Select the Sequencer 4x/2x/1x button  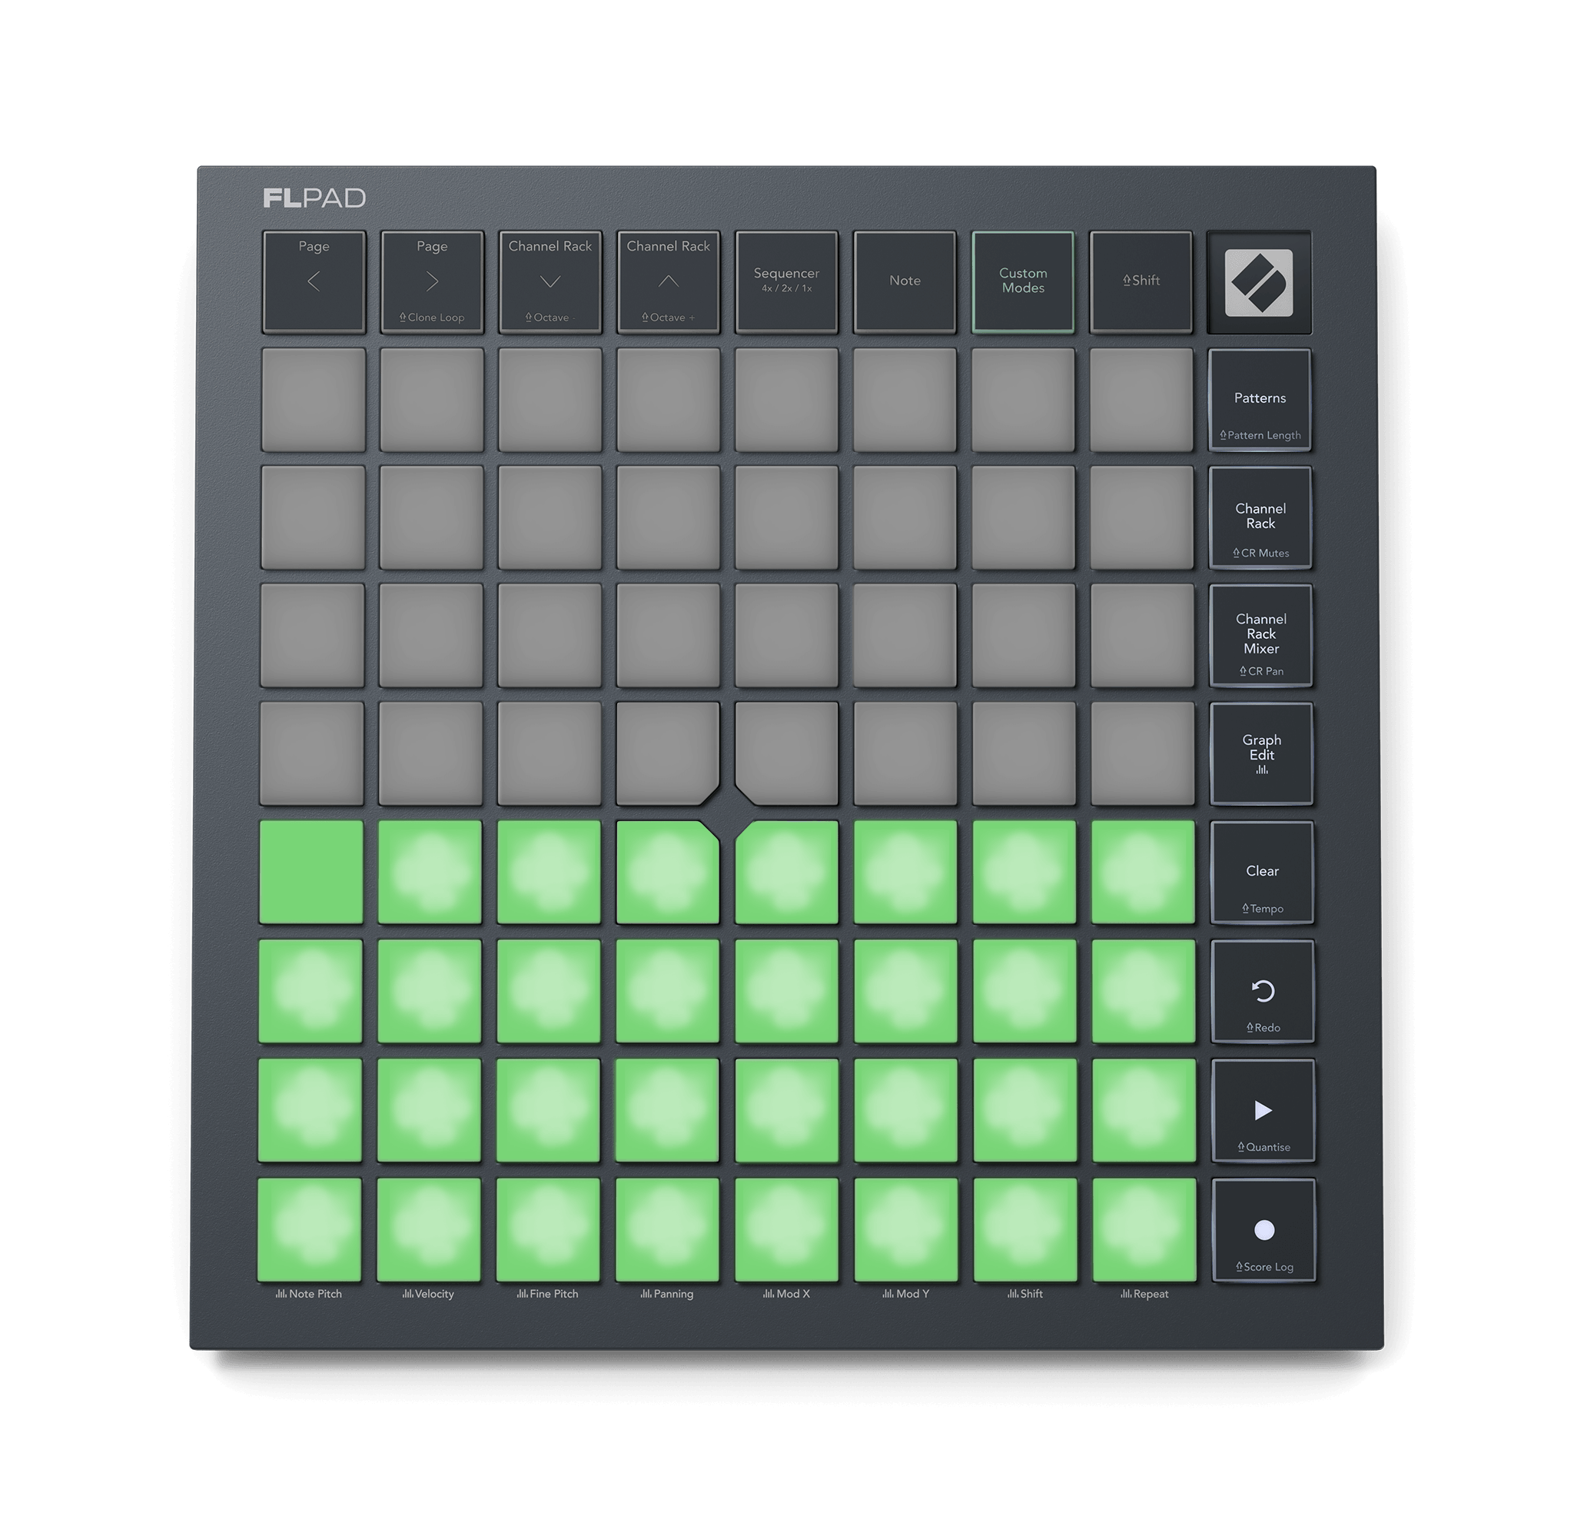coord(786,281)
